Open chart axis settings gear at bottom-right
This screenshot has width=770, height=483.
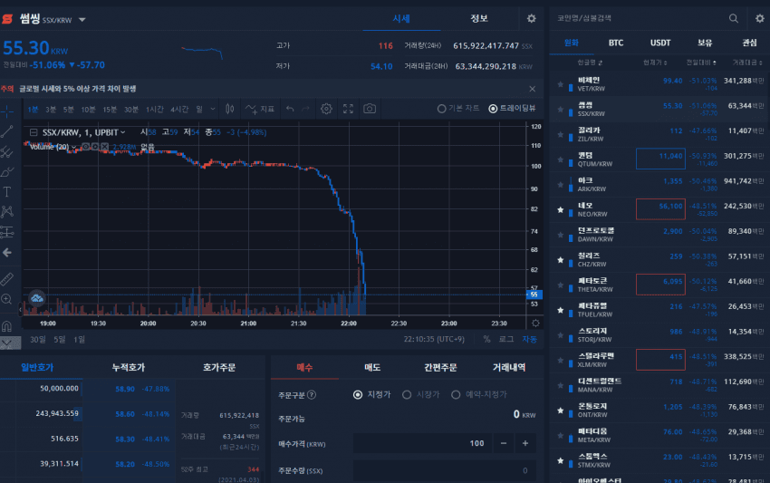tap(535, 324)
